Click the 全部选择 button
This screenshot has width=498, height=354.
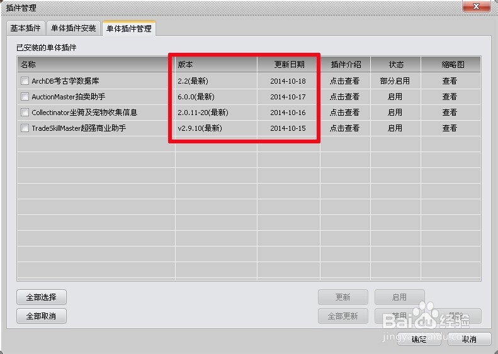pyautogui.click(x=42, y=297)
